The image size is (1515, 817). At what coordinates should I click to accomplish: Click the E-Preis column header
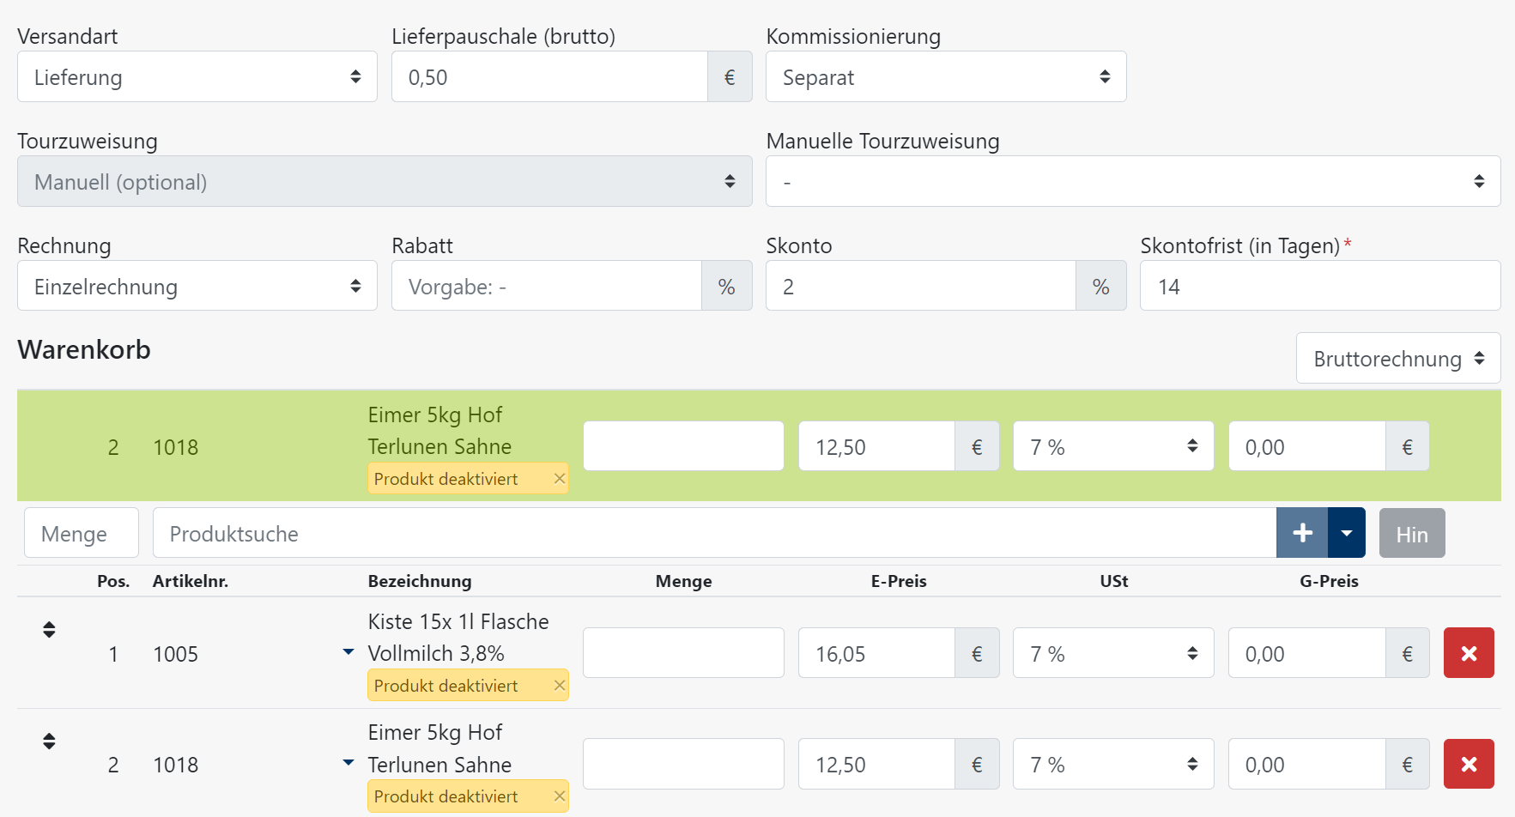pyautogui.click(x=899, y=581)
